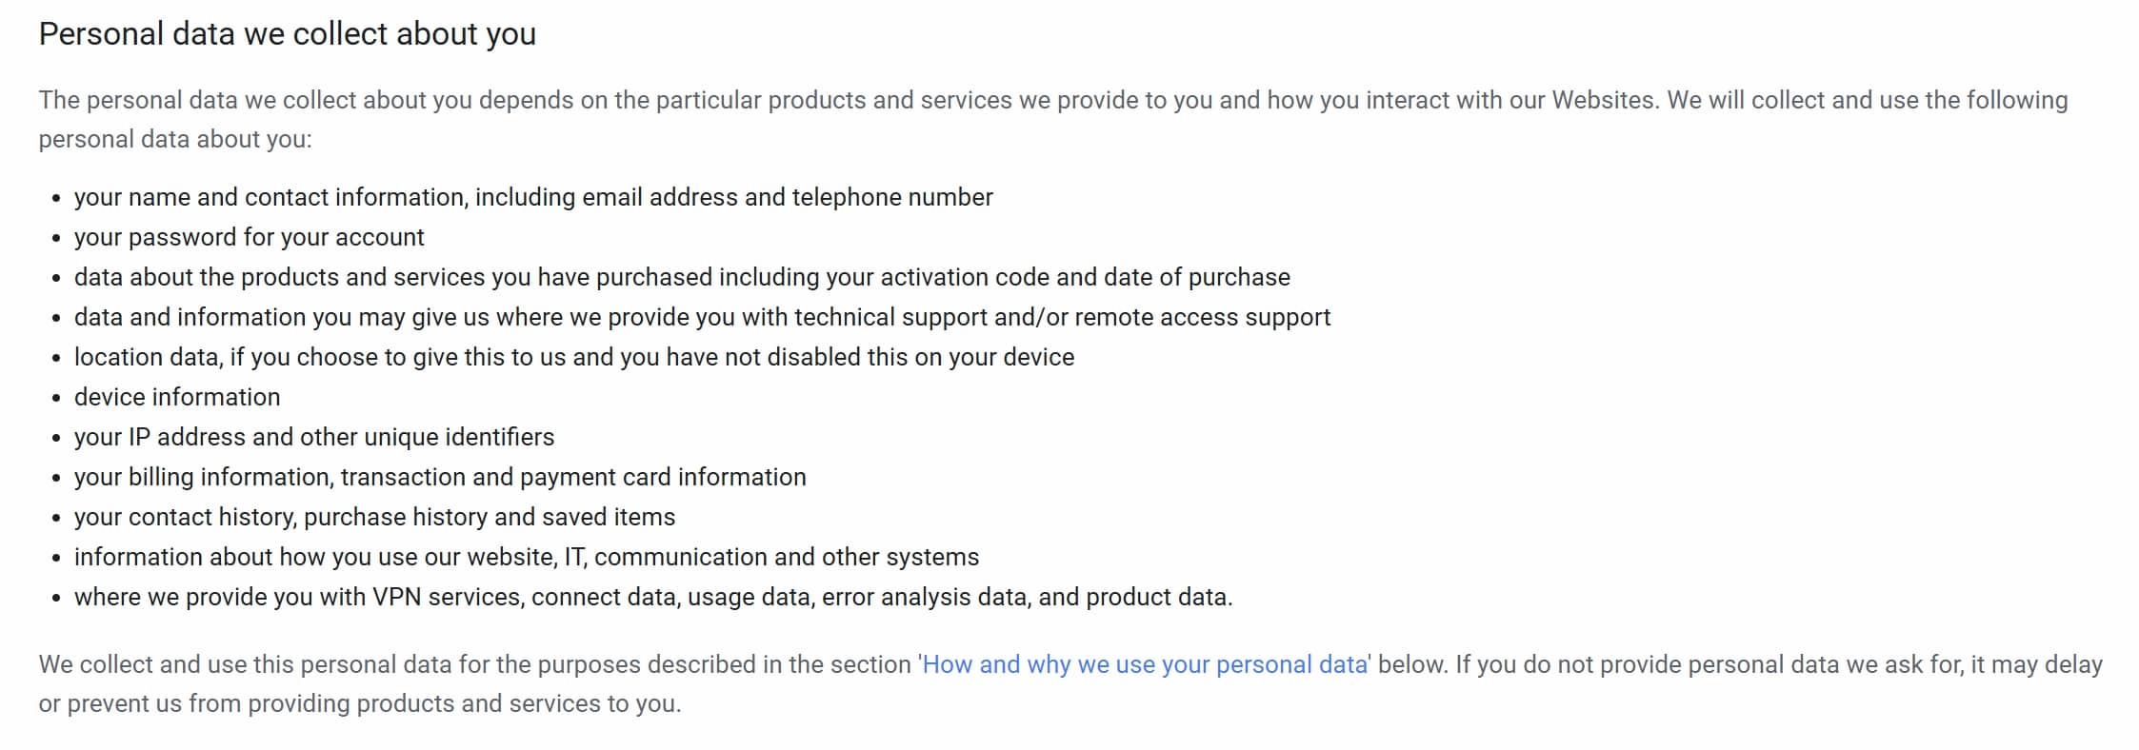
Task: Click the activation code and date of purchase item
Action: pos(682,277)
